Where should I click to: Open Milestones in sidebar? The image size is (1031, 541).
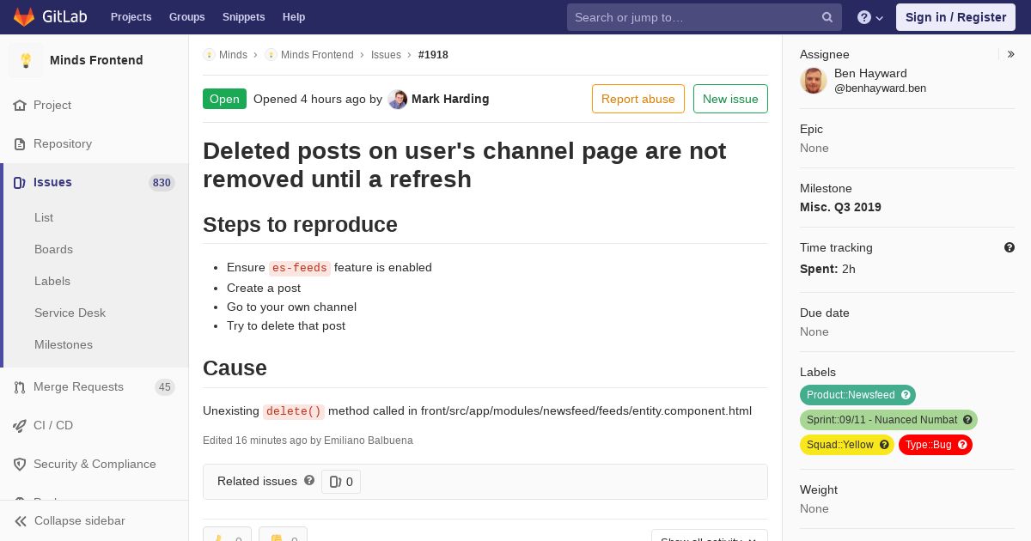[x=64, y=344]
